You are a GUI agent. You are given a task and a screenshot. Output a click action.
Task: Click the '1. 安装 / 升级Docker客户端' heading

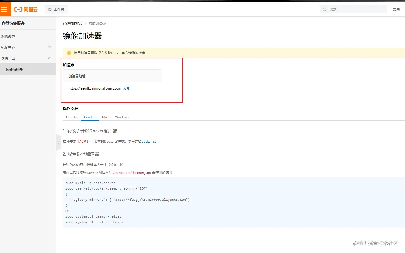[x=90, y=131]
